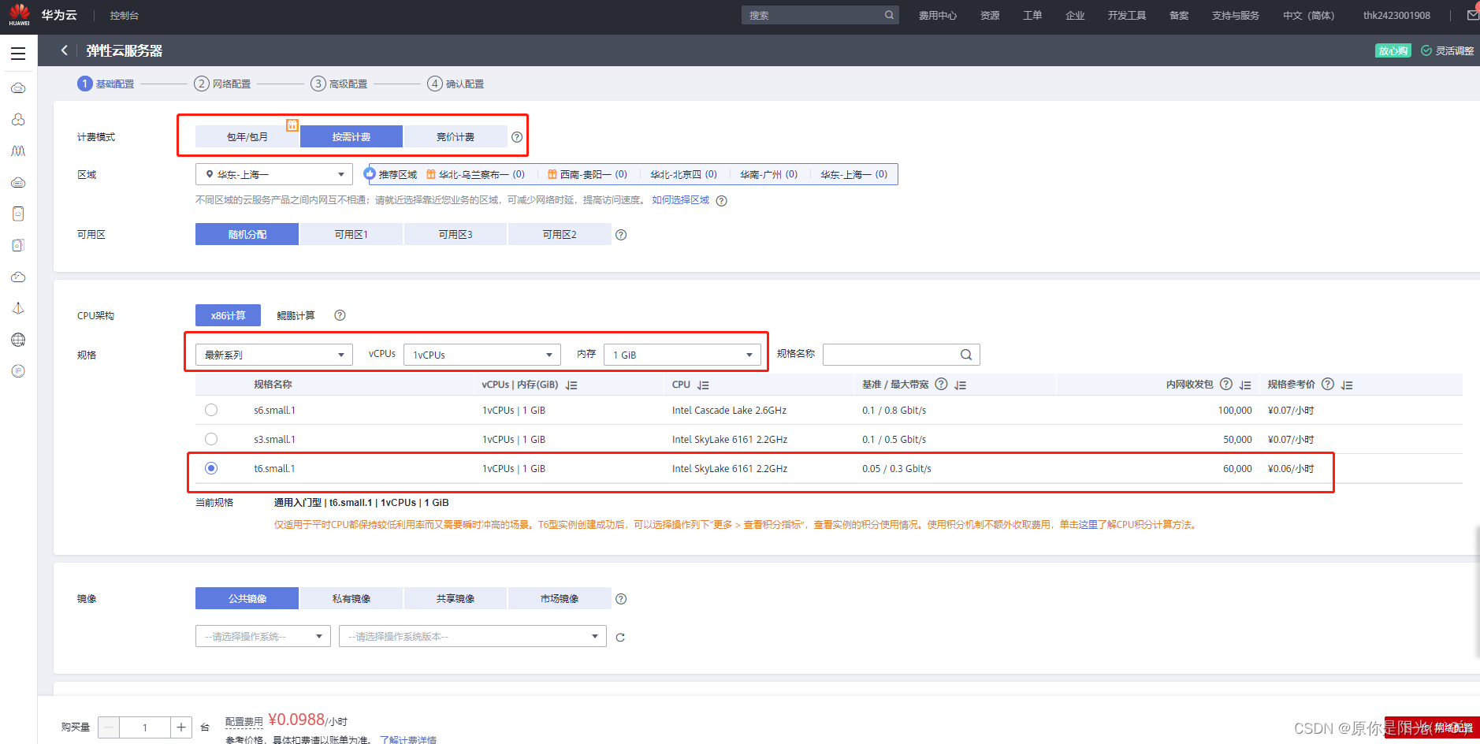Select 可用区3 availability zone
Screen dimensions: 1480x744
click(x=456, y=234)
